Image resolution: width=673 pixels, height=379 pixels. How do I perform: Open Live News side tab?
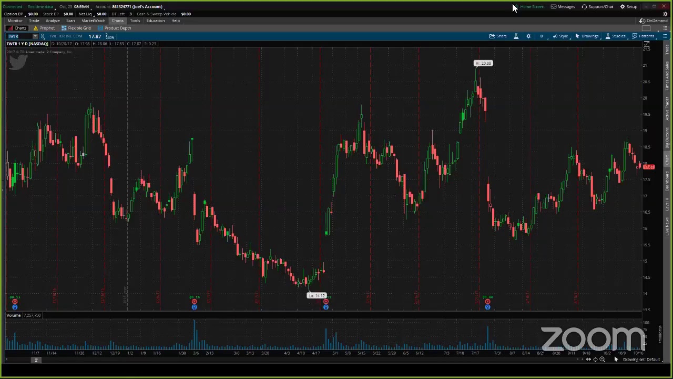[667, 226]
